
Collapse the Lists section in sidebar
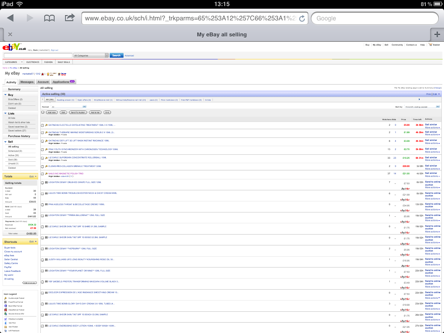pos(5,113)
